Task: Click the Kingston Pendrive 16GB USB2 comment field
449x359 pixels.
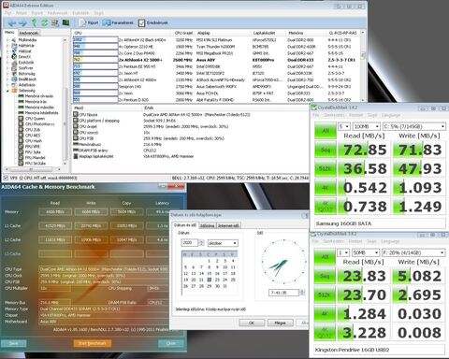Action: click(380, 350)
